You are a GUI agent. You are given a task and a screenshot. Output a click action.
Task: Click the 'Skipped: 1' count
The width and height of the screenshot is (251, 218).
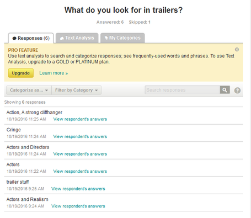tap(140, 22)
